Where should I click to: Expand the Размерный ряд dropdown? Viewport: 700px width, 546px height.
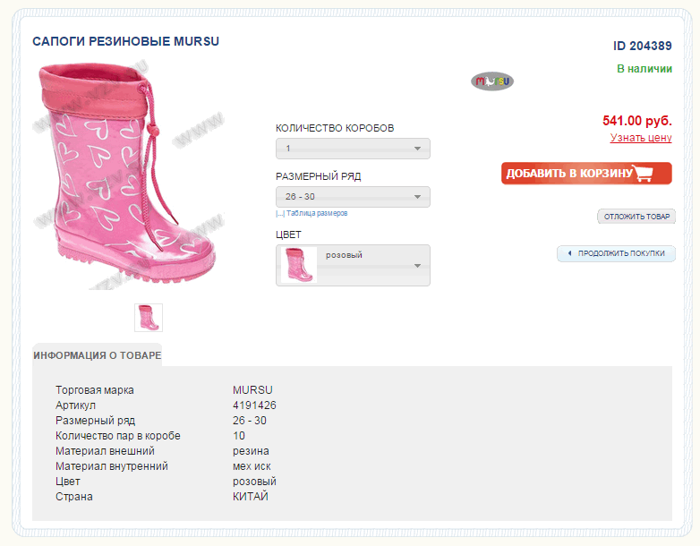click(353, 197)
